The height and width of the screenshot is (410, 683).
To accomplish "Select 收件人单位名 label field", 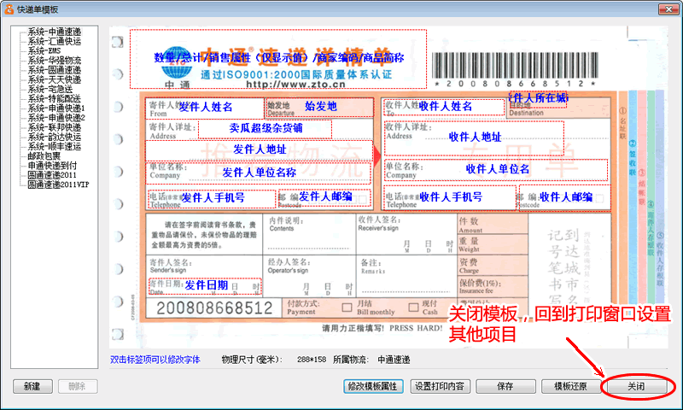I will (497, 169).
